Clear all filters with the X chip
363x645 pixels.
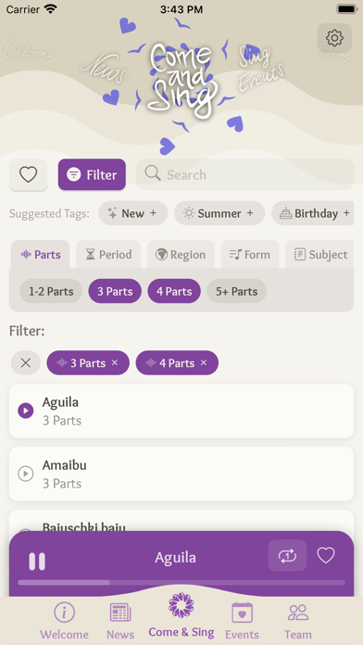[26, 363]
